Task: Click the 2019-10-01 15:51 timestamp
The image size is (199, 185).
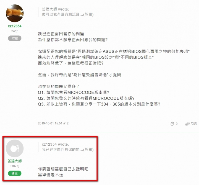Action: point(50,123)
